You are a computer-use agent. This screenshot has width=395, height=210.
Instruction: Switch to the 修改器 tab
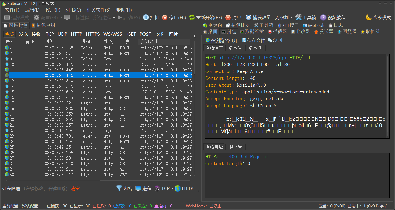[300, 31]
